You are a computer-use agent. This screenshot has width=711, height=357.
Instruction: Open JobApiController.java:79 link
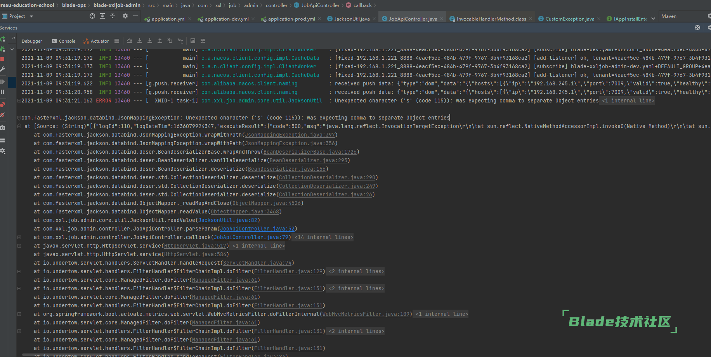pyautogui.click(x=251, y=237)
